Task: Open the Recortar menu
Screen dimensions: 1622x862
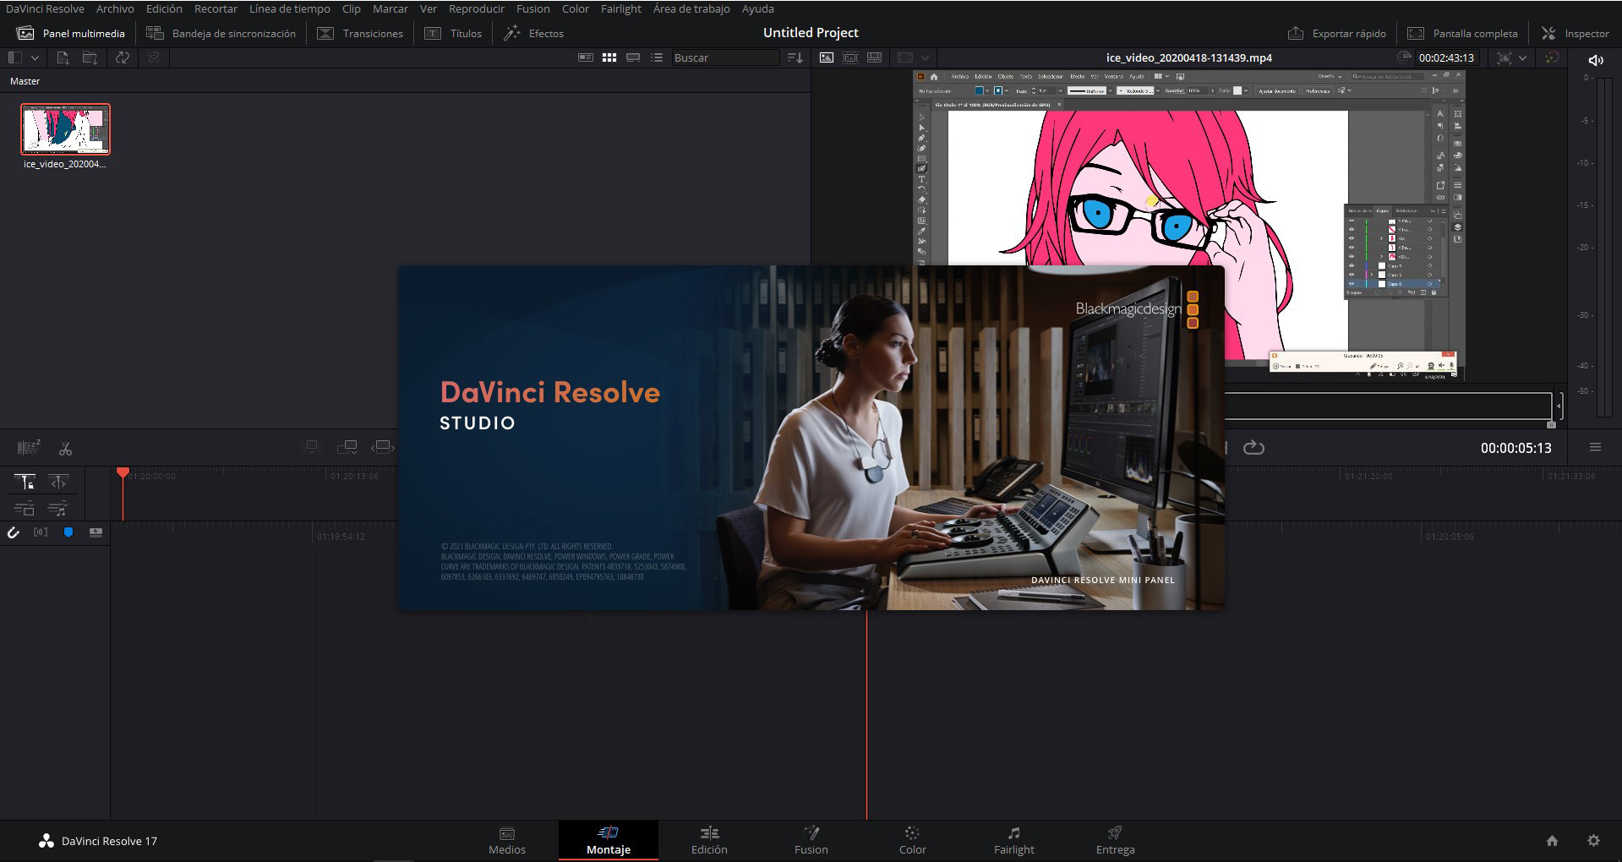Action: pos(216,8)
